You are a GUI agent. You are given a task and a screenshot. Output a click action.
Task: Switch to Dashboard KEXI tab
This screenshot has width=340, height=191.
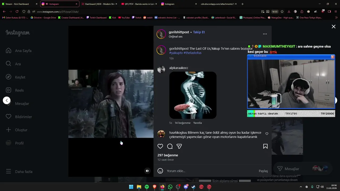(99, 4)
